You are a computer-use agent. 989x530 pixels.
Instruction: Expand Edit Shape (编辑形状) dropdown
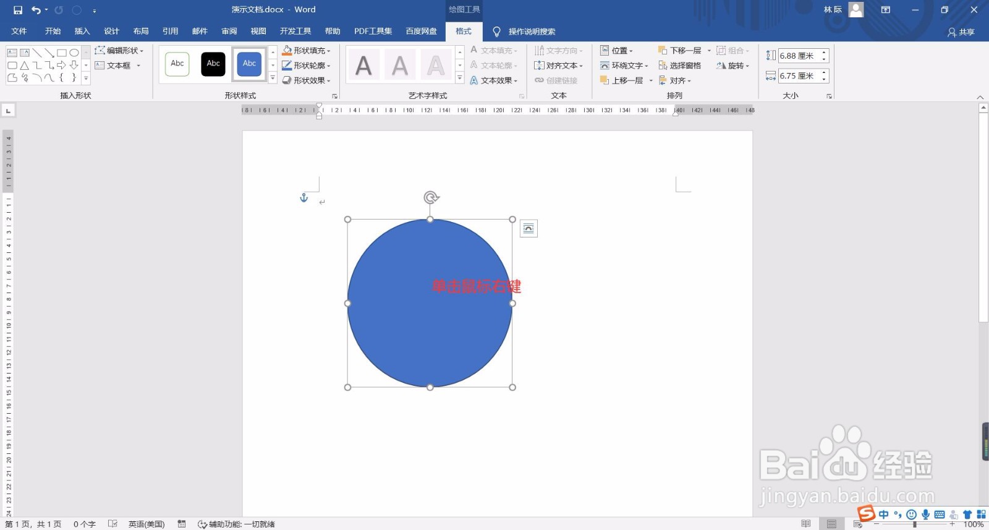tap(119, 51)
